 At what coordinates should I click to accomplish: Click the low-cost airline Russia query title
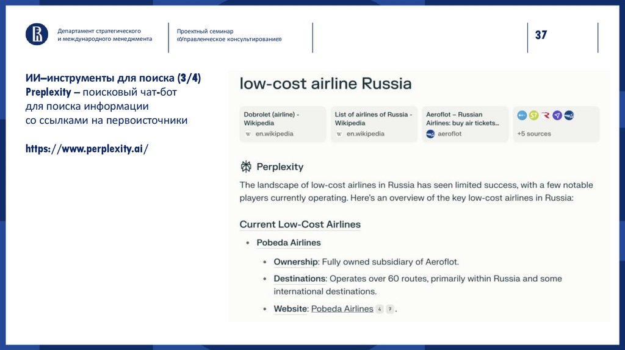(325, 84)
